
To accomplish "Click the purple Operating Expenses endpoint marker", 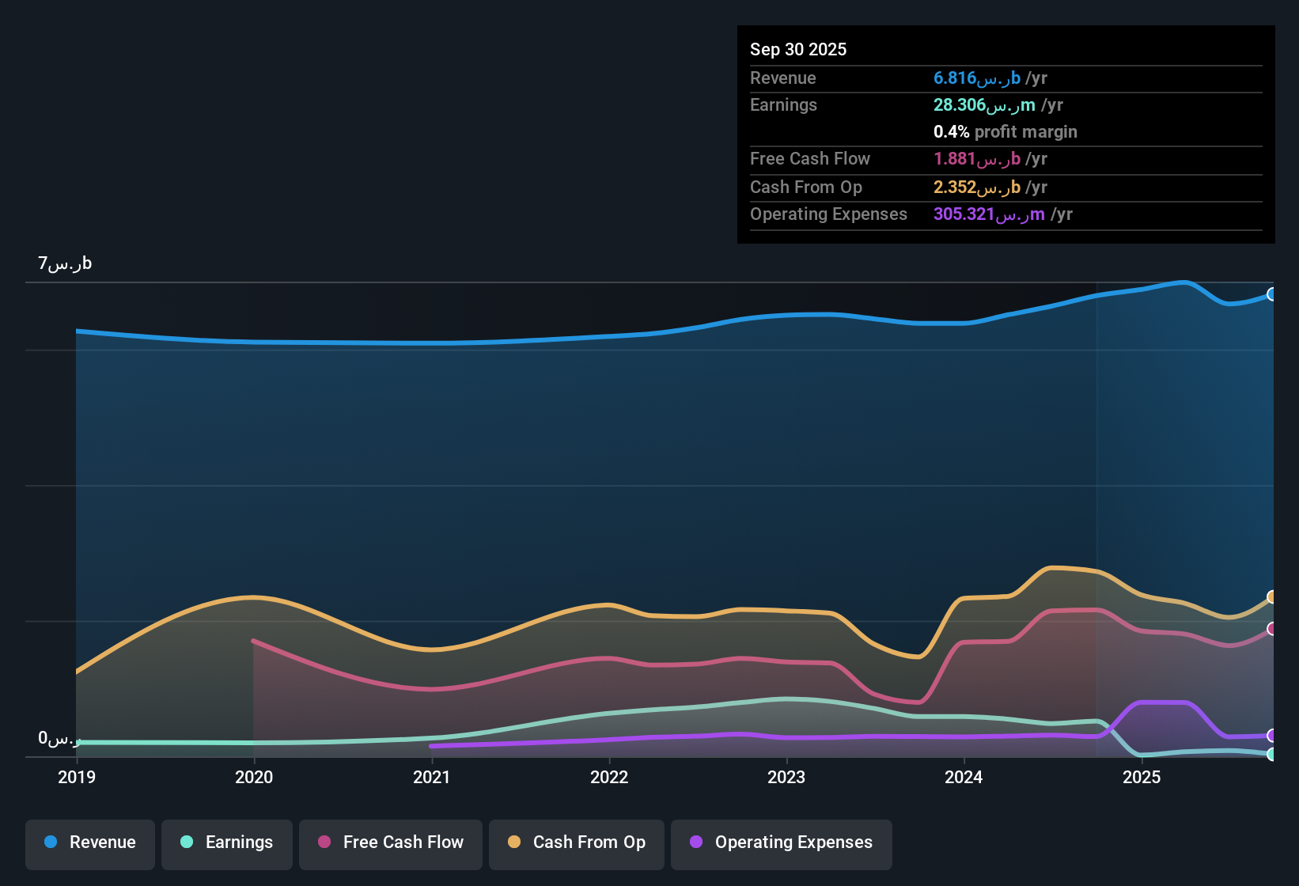I will 1272,735.
